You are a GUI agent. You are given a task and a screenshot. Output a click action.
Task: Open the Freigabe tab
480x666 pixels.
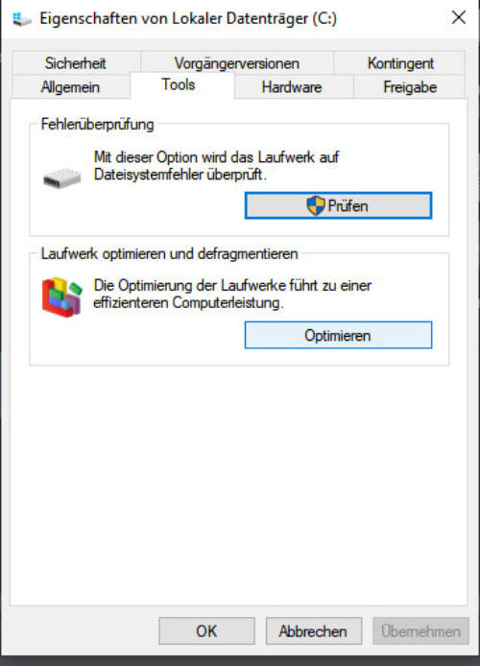(410, 87)
